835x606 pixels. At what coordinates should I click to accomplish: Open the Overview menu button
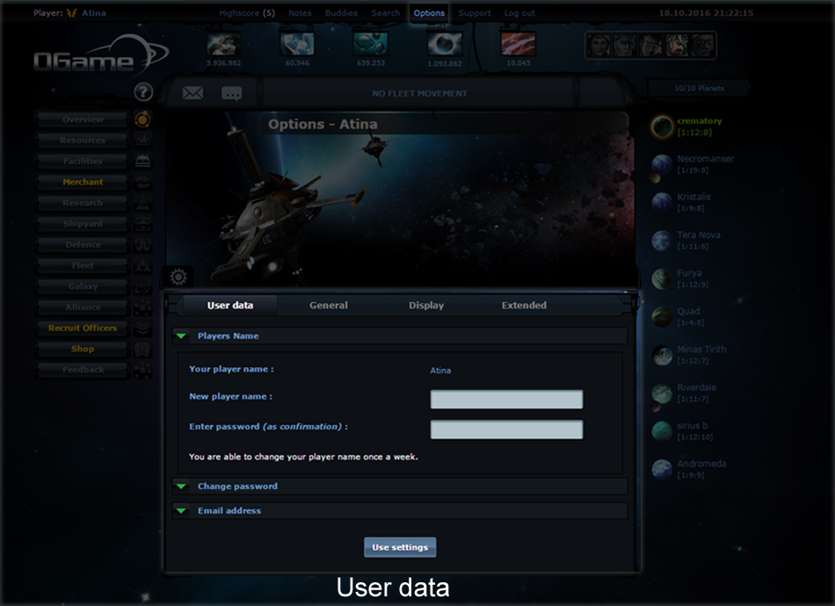(83, 119)
